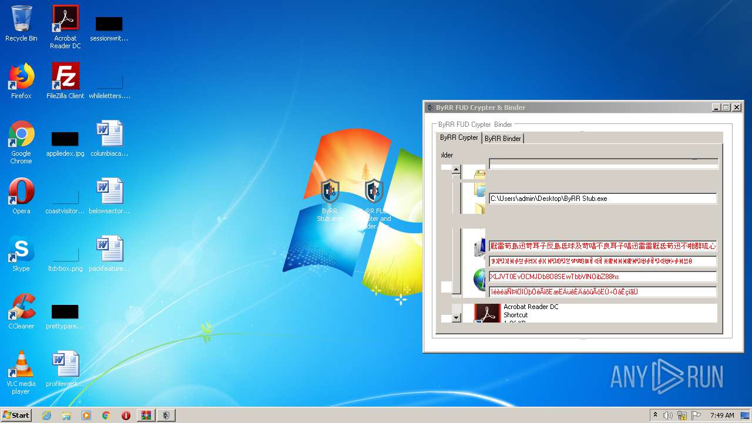Select the coastvisitor file icon
Screen dimensions: 752x423
pyautogui.click(x=65, y=200)
